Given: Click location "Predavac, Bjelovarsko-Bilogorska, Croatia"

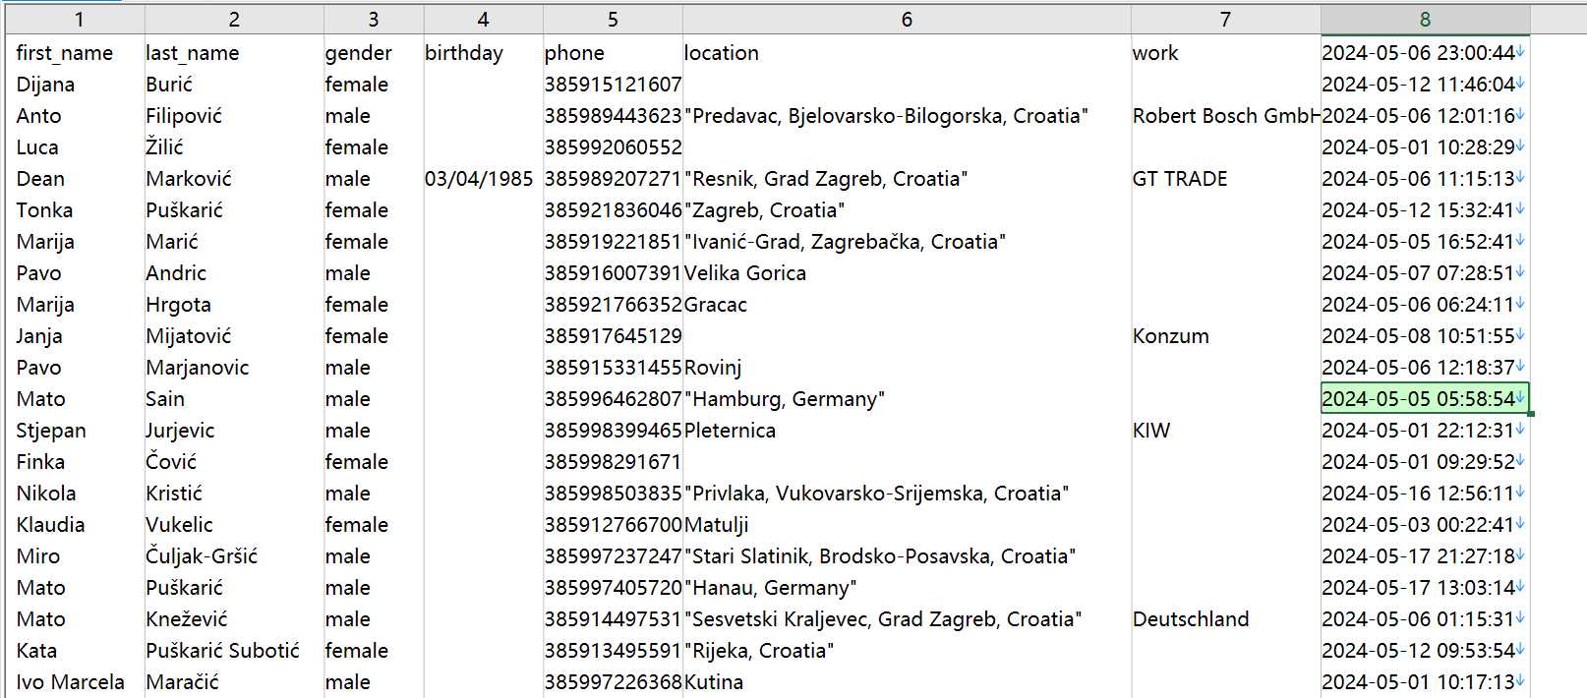Looking at the screenshot, I should tap(907, 116).
